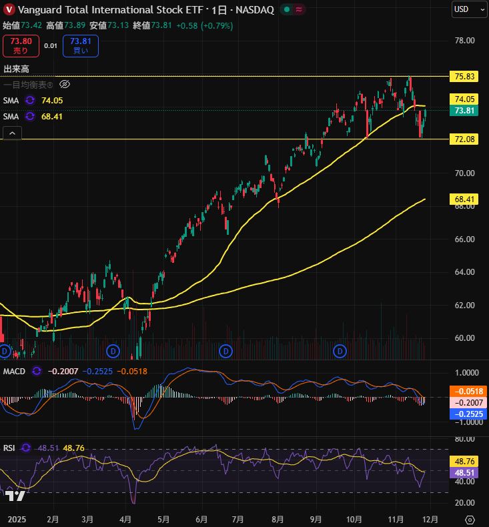
Task: Click the pink data-delay indicator icon
Action: pyautogui.click(x=298, y=10)
